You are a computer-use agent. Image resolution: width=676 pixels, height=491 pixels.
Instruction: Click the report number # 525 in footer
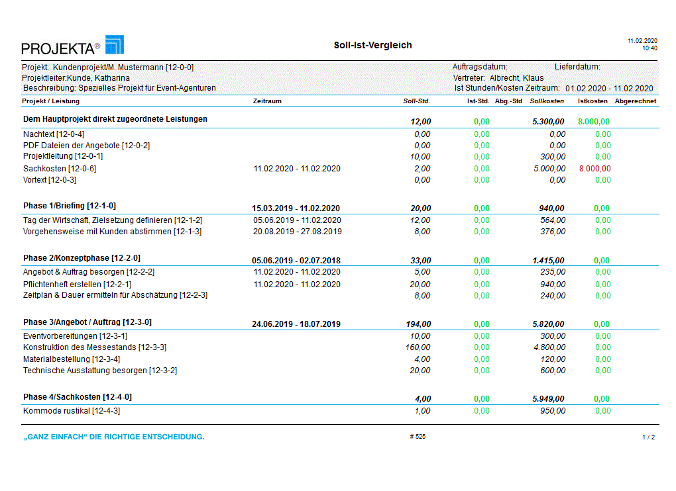pyautogui.click(x=418, y=437)
